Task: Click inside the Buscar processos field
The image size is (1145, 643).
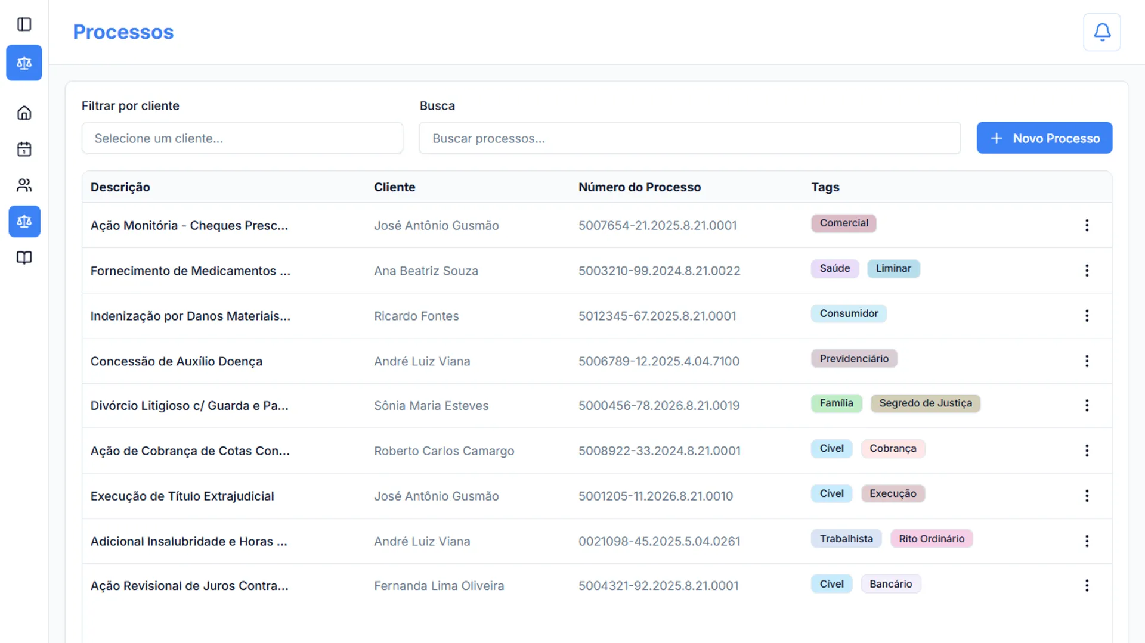Action: 689,138
